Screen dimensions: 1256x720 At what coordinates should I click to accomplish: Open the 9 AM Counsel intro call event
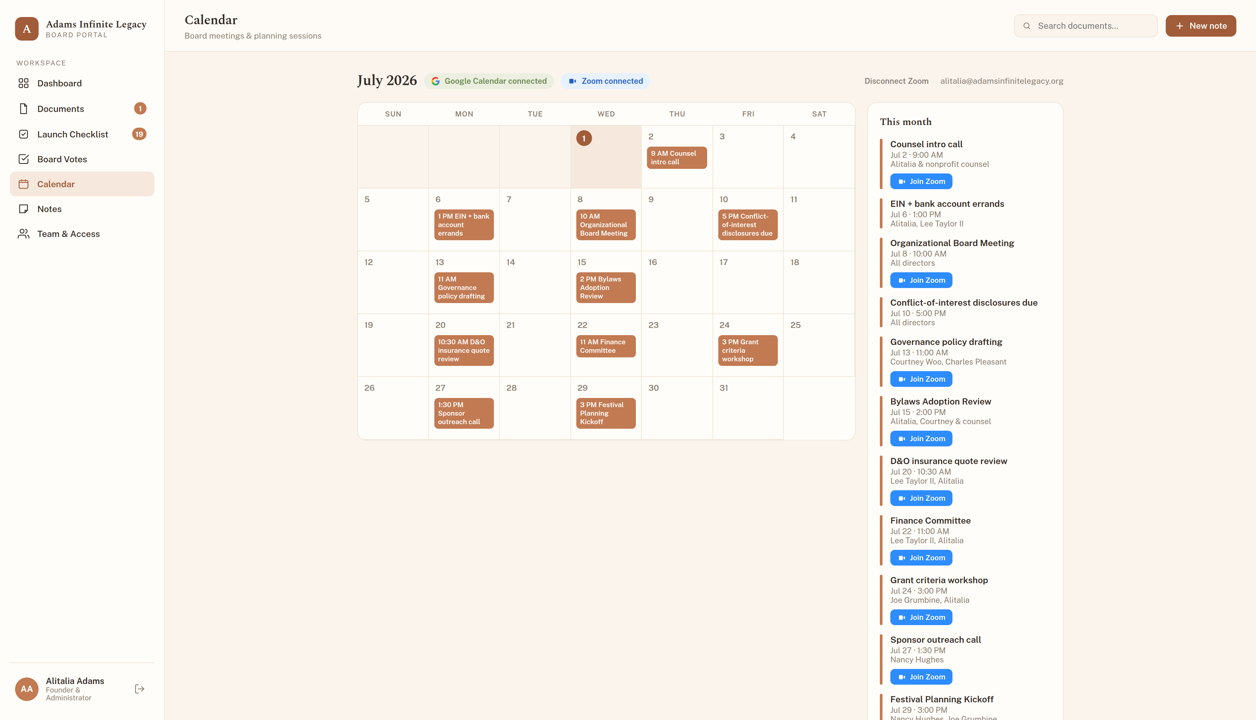pyautogui.click(x=676, y=158)
